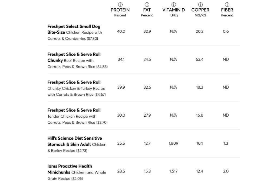Show info for the Copper column

(200, 5)
